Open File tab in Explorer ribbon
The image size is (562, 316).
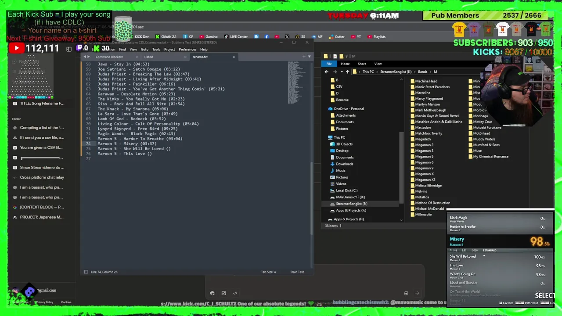point(329,64)
